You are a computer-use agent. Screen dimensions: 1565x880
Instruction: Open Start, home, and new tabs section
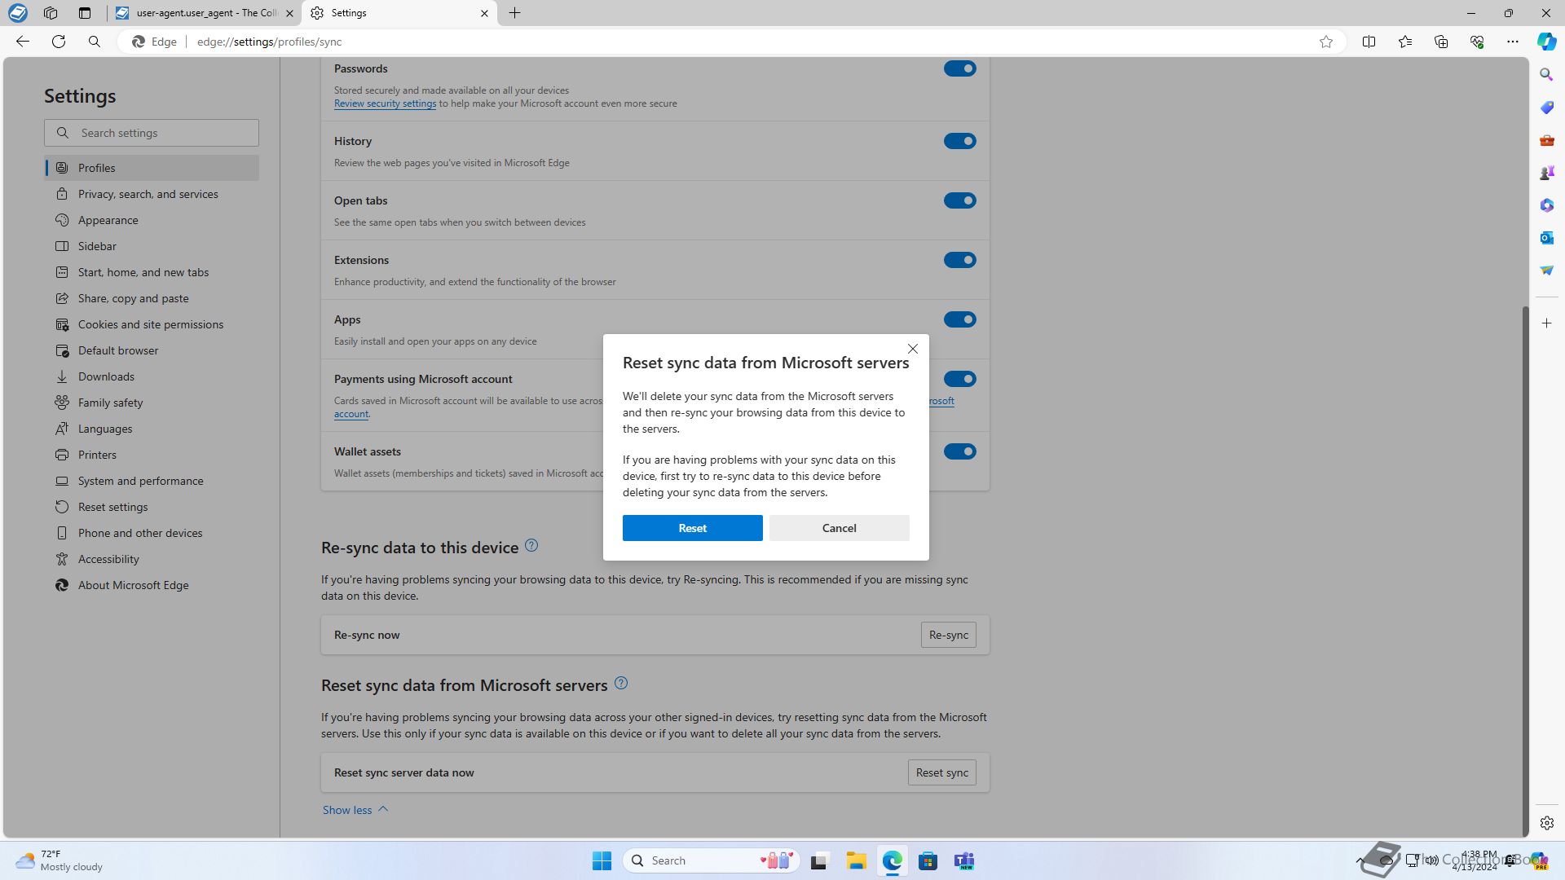pos(152,272)
